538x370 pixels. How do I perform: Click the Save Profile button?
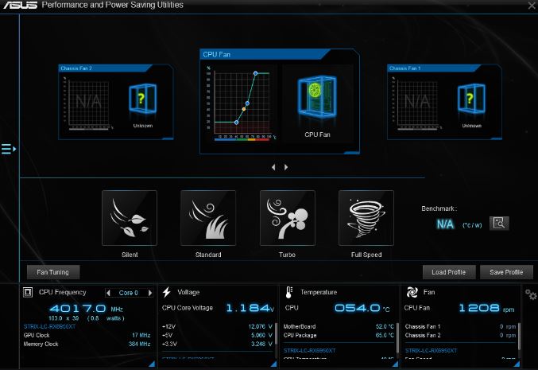pos(506,272)
